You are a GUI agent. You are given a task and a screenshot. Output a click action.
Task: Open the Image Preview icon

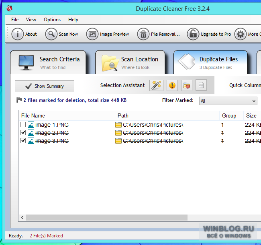point(92,34)
